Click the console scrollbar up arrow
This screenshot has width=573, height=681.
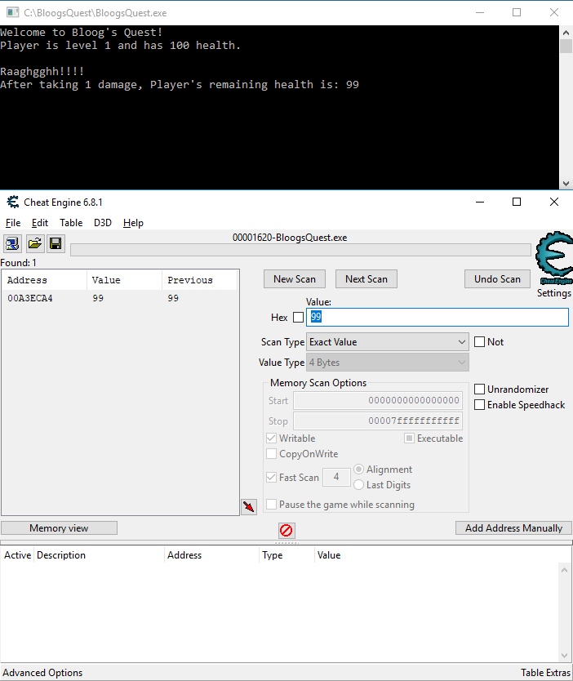coord(566,33)
